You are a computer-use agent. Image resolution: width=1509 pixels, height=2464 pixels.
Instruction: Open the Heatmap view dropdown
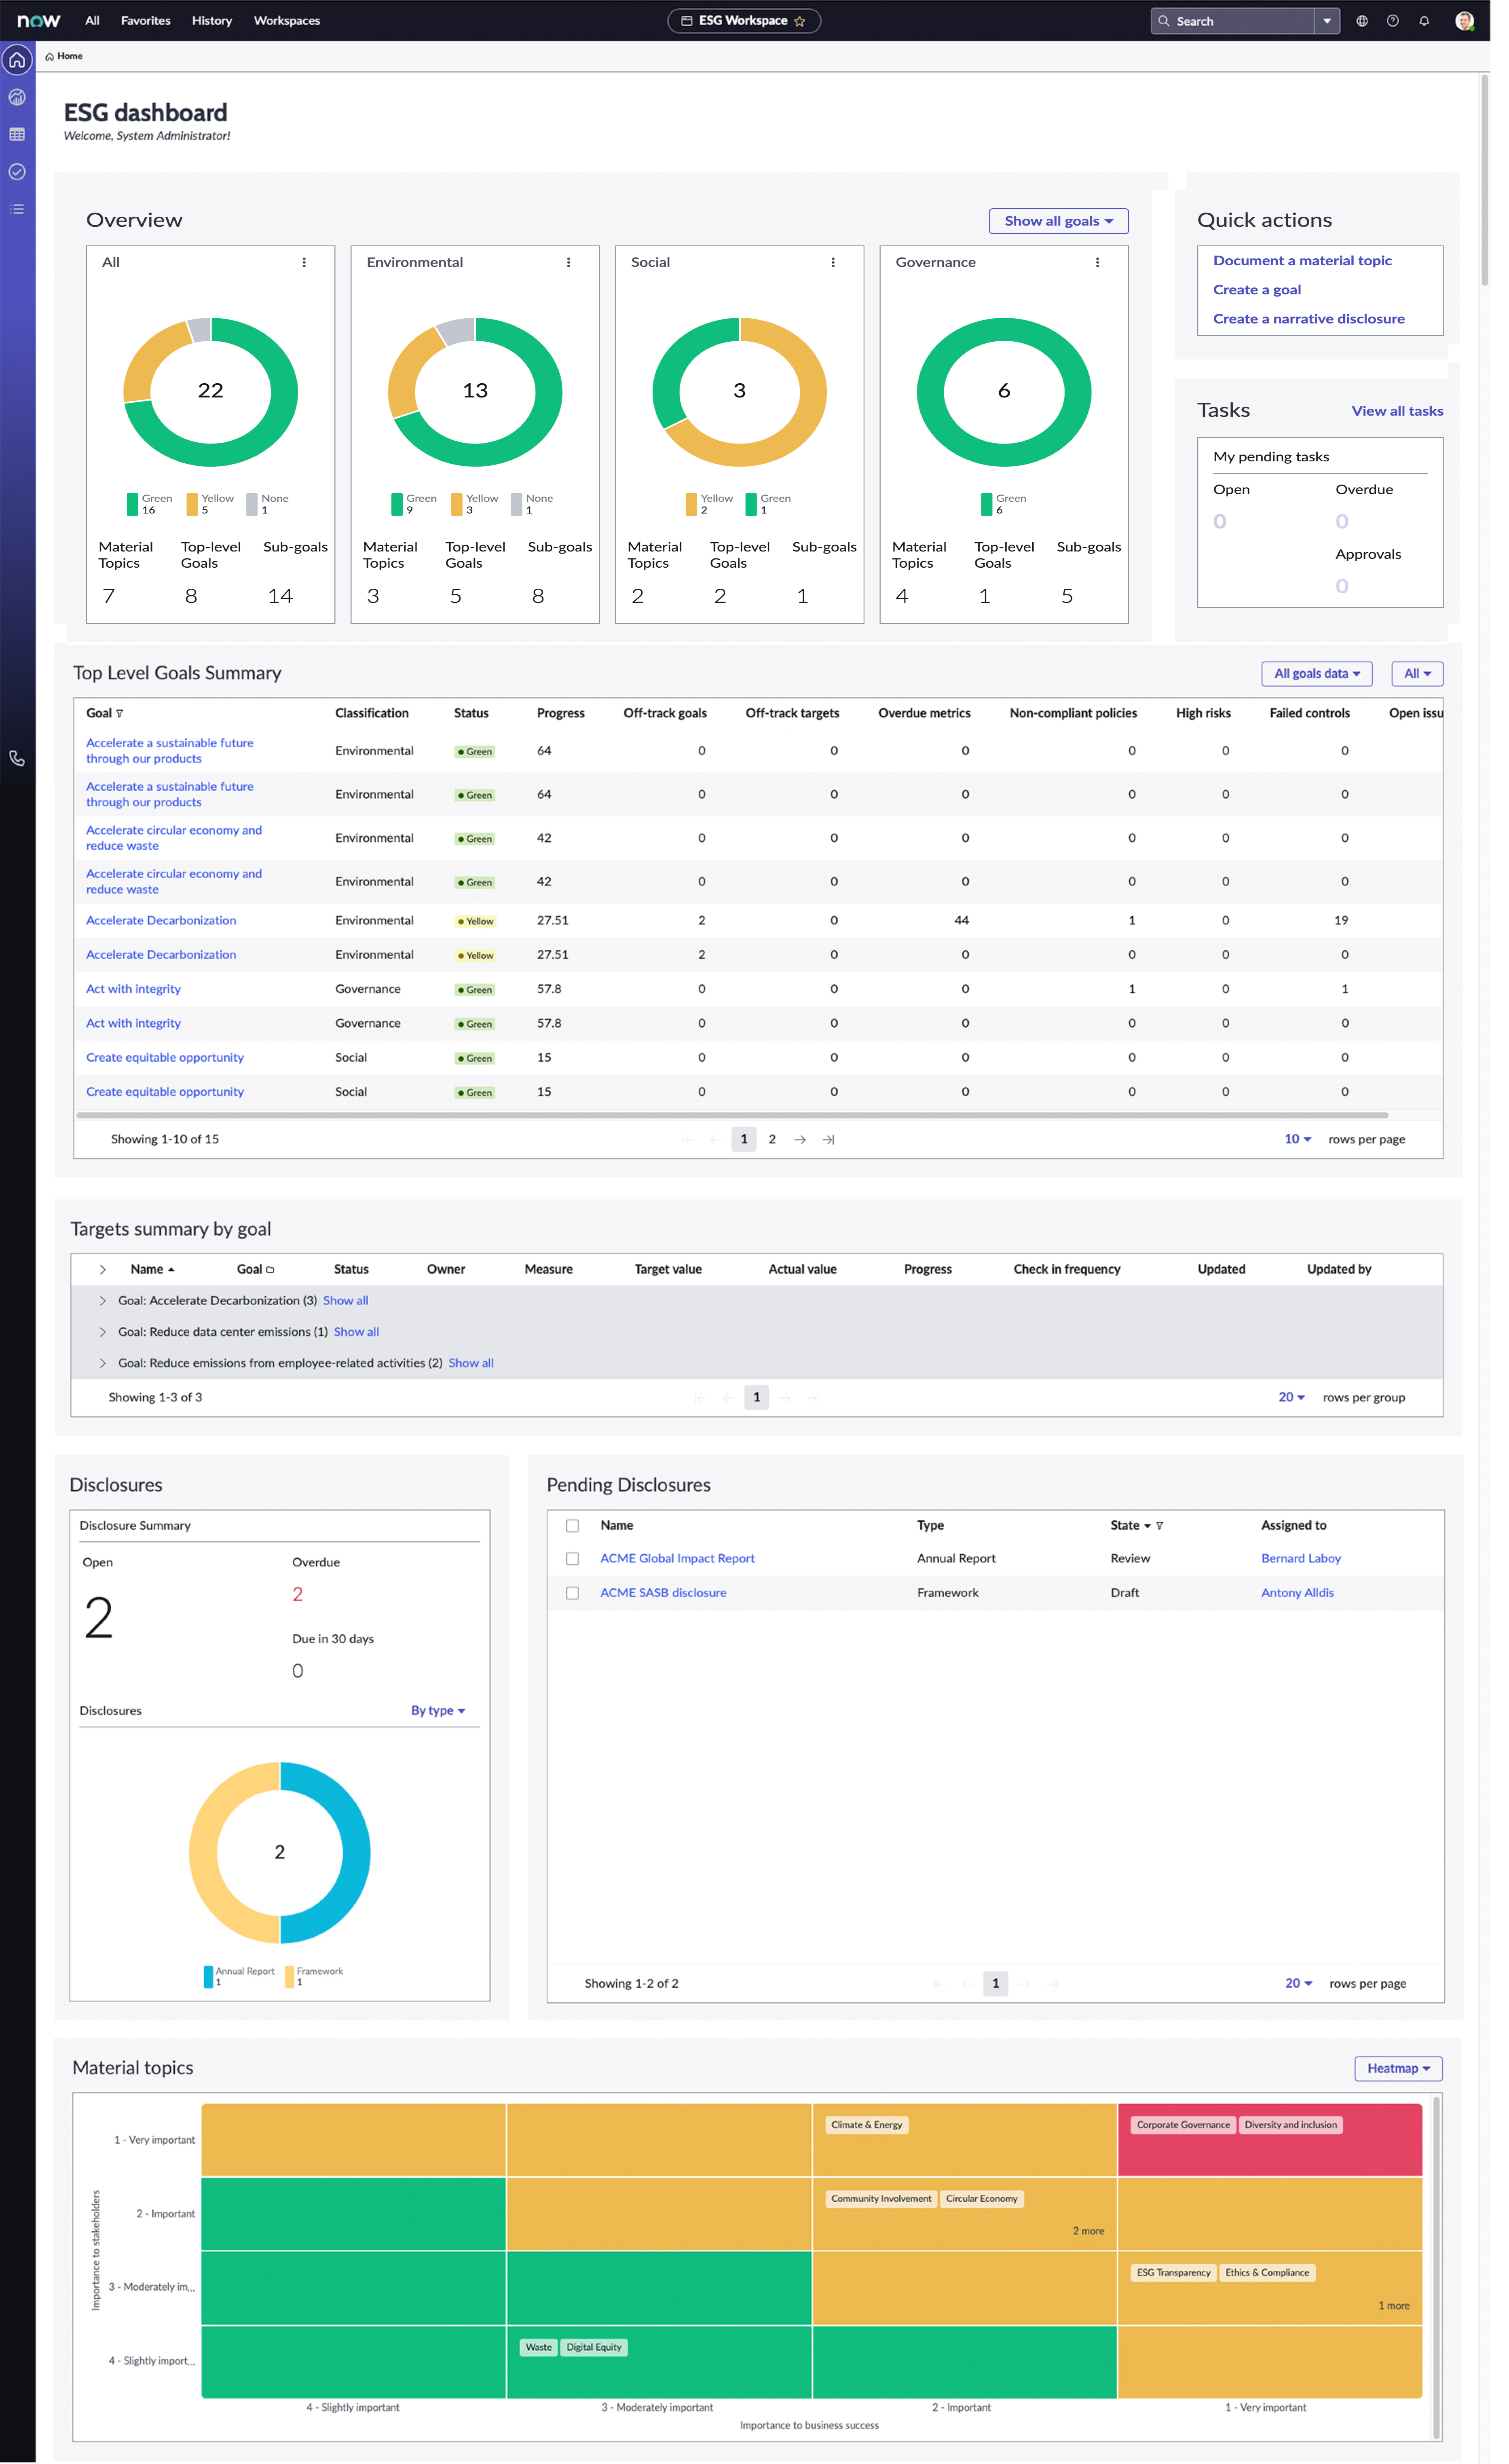(x=1398, y=2069)
